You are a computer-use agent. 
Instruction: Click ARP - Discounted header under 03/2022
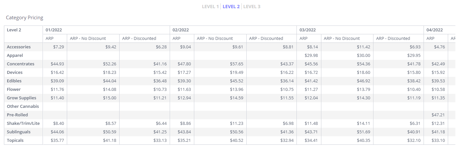(393, 39)
